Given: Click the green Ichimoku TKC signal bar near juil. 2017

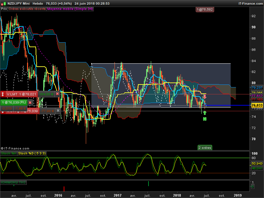Looking at the screenshot, I should [x=148, y=183].
